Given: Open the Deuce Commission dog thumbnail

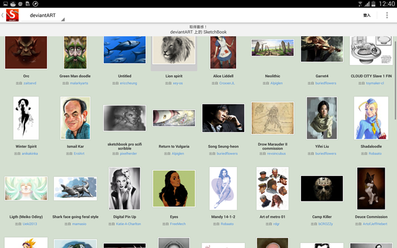Looking at the screenshot, I should point(371,189).
